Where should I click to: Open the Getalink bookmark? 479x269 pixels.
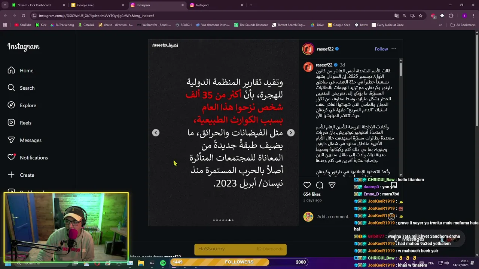point(86,25)
